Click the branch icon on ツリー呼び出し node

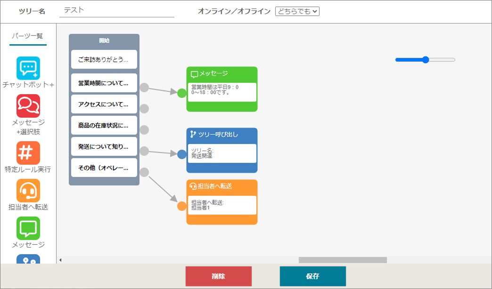pos(193,135)
